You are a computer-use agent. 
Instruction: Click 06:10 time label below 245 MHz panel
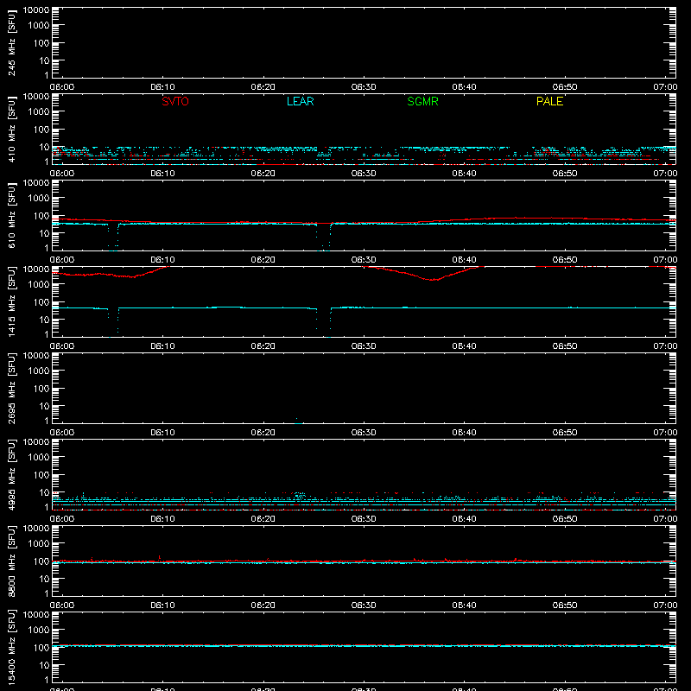tap(162, 87)
